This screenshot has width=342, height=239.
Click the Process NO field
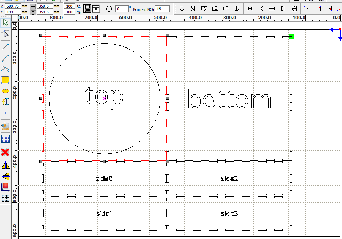point(162,9)
